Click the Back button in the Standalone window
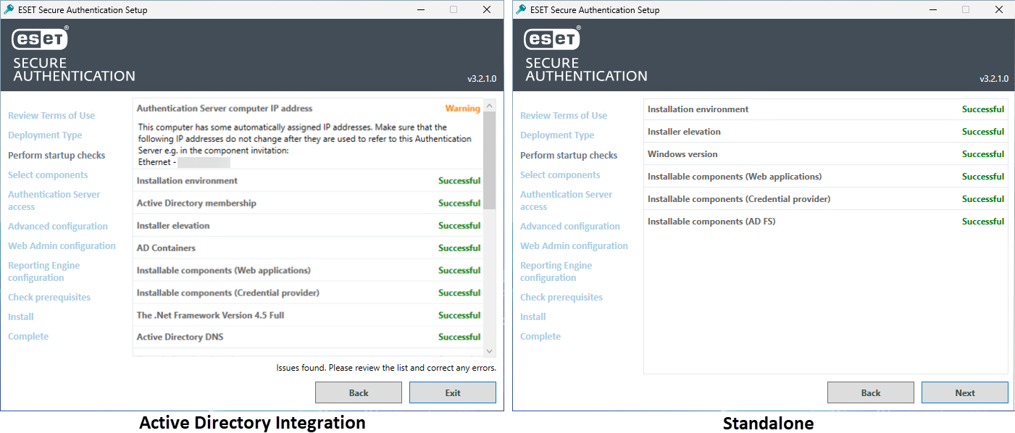Viewport: 1015px width, 433px height. point(871,392)
